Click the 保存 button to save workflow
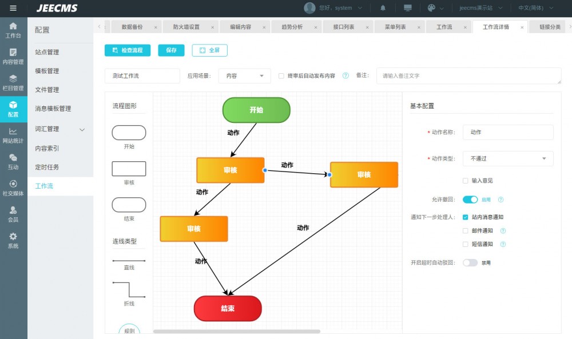 click(x=171, y=50)
